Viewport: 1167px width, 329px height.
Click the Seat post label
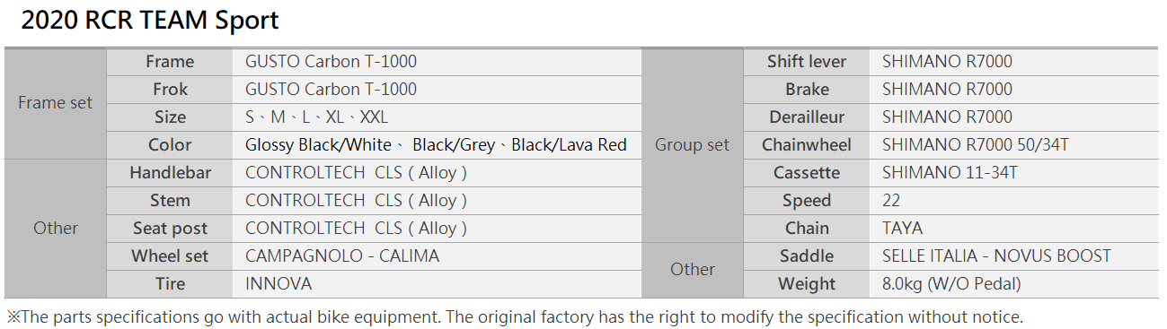pyautogui.click(x=170, y=229)
